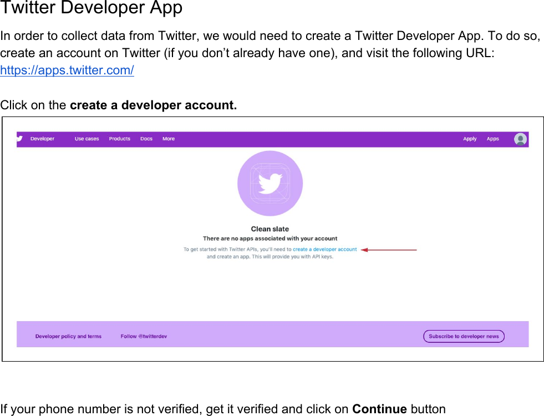Open the user profile avatar menu

point(520,139)
